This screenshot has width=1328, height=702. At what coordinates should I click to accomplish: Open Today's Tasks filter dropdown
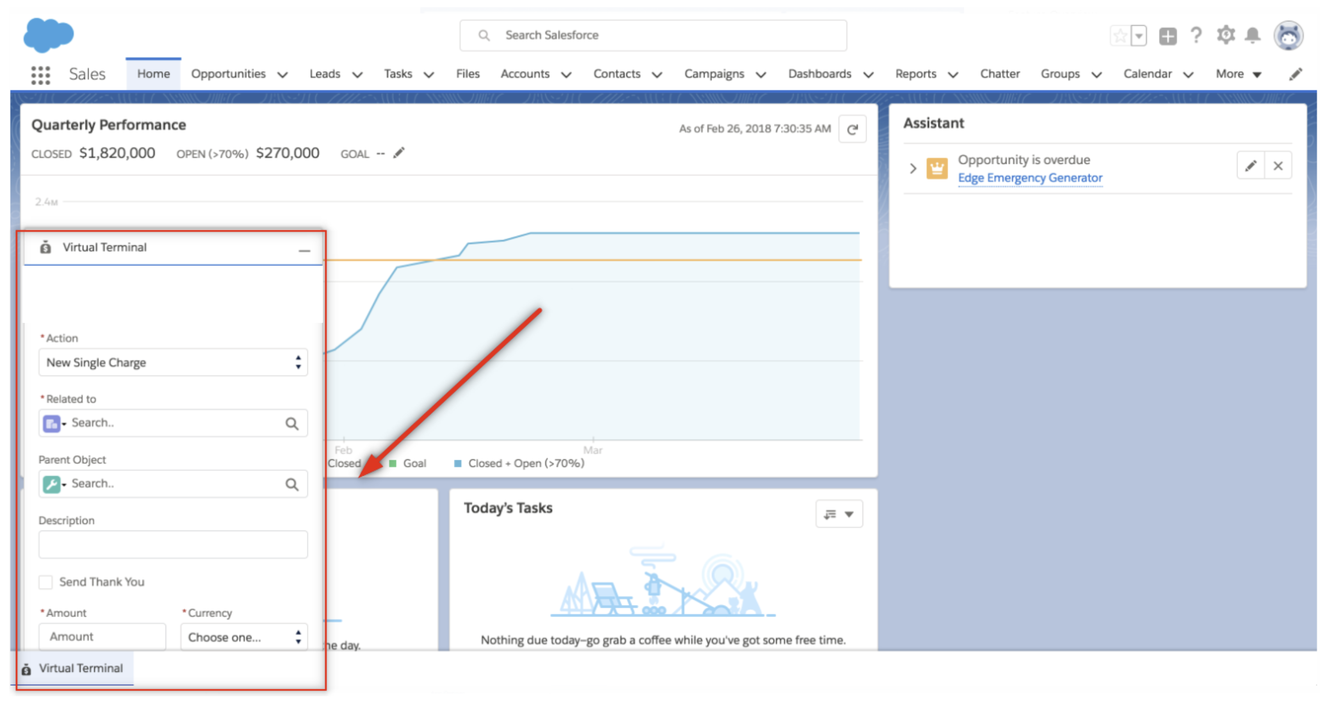(x=839, y=513)
